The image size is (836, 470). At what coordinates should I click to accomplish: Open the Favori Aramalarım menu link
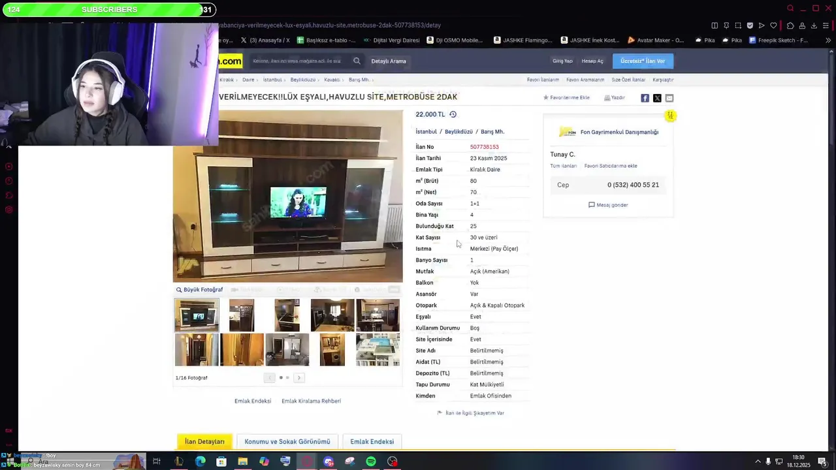(585, 80)
